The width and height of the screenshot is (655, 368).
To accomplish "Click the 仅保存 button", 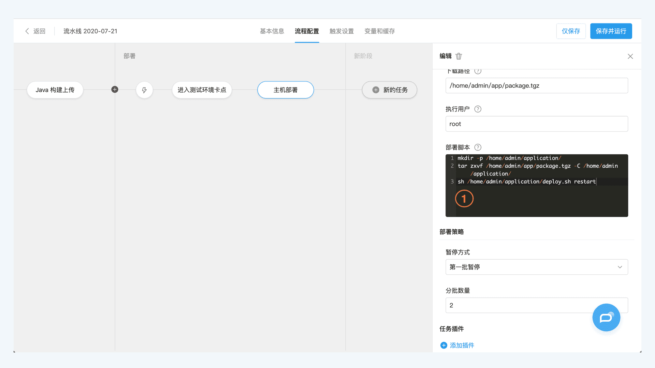I will pyautogui.click(x=571, y=31).
